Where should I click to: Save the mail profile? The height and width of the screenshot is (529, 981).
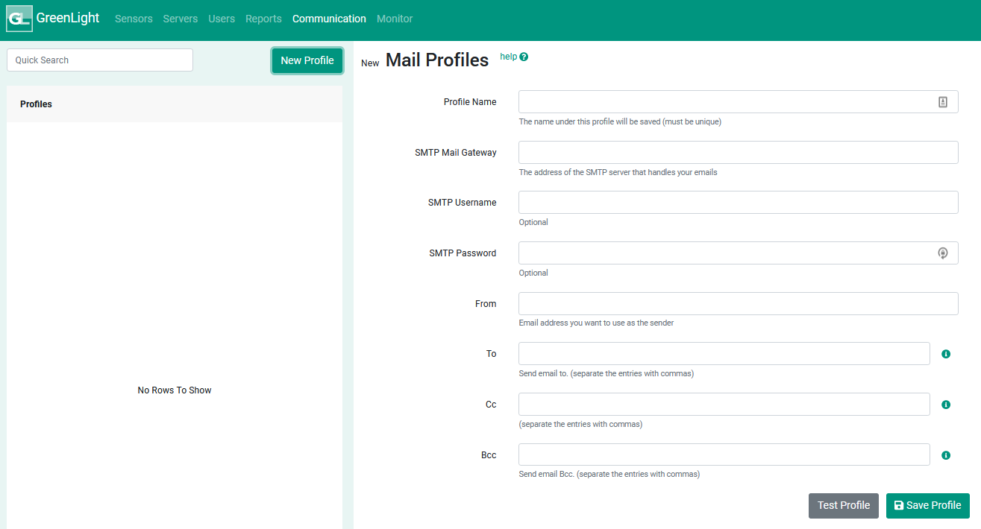[x=927, y=505]
